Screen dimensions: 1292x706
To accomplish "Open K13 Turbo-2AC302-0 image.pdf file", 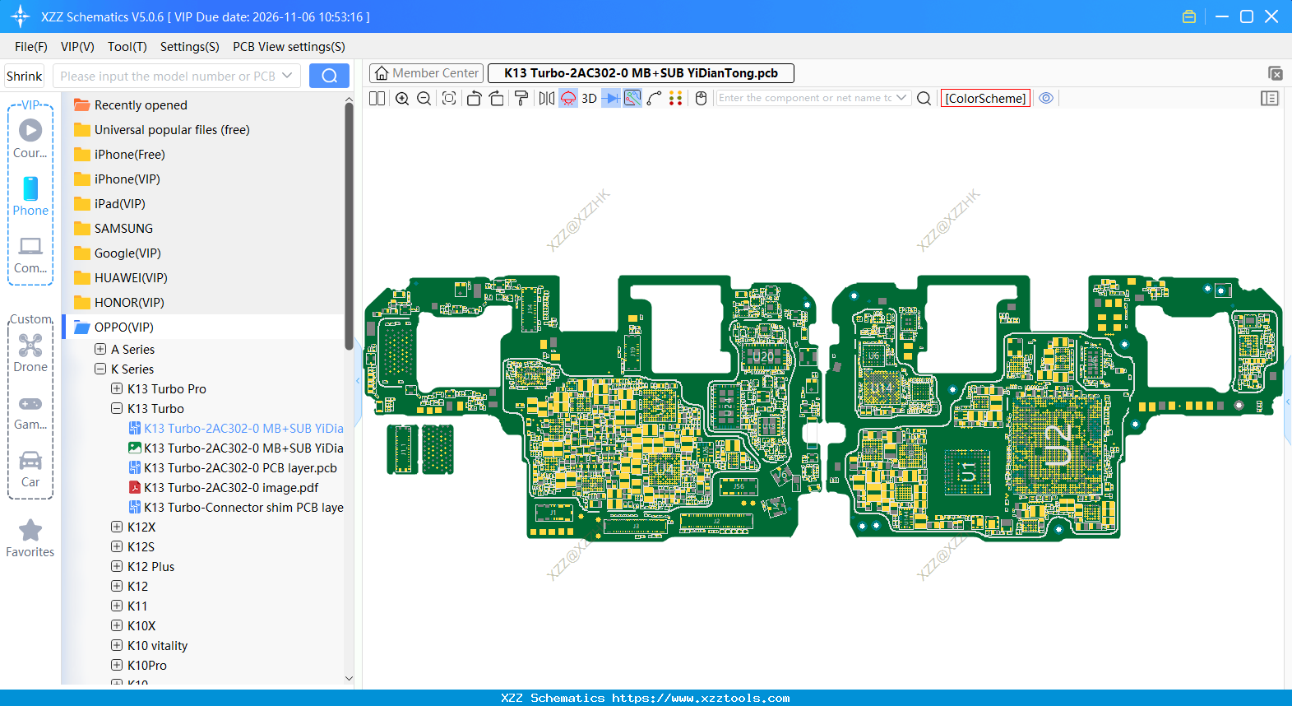I will pyautogui.click(x=224, y=487).
